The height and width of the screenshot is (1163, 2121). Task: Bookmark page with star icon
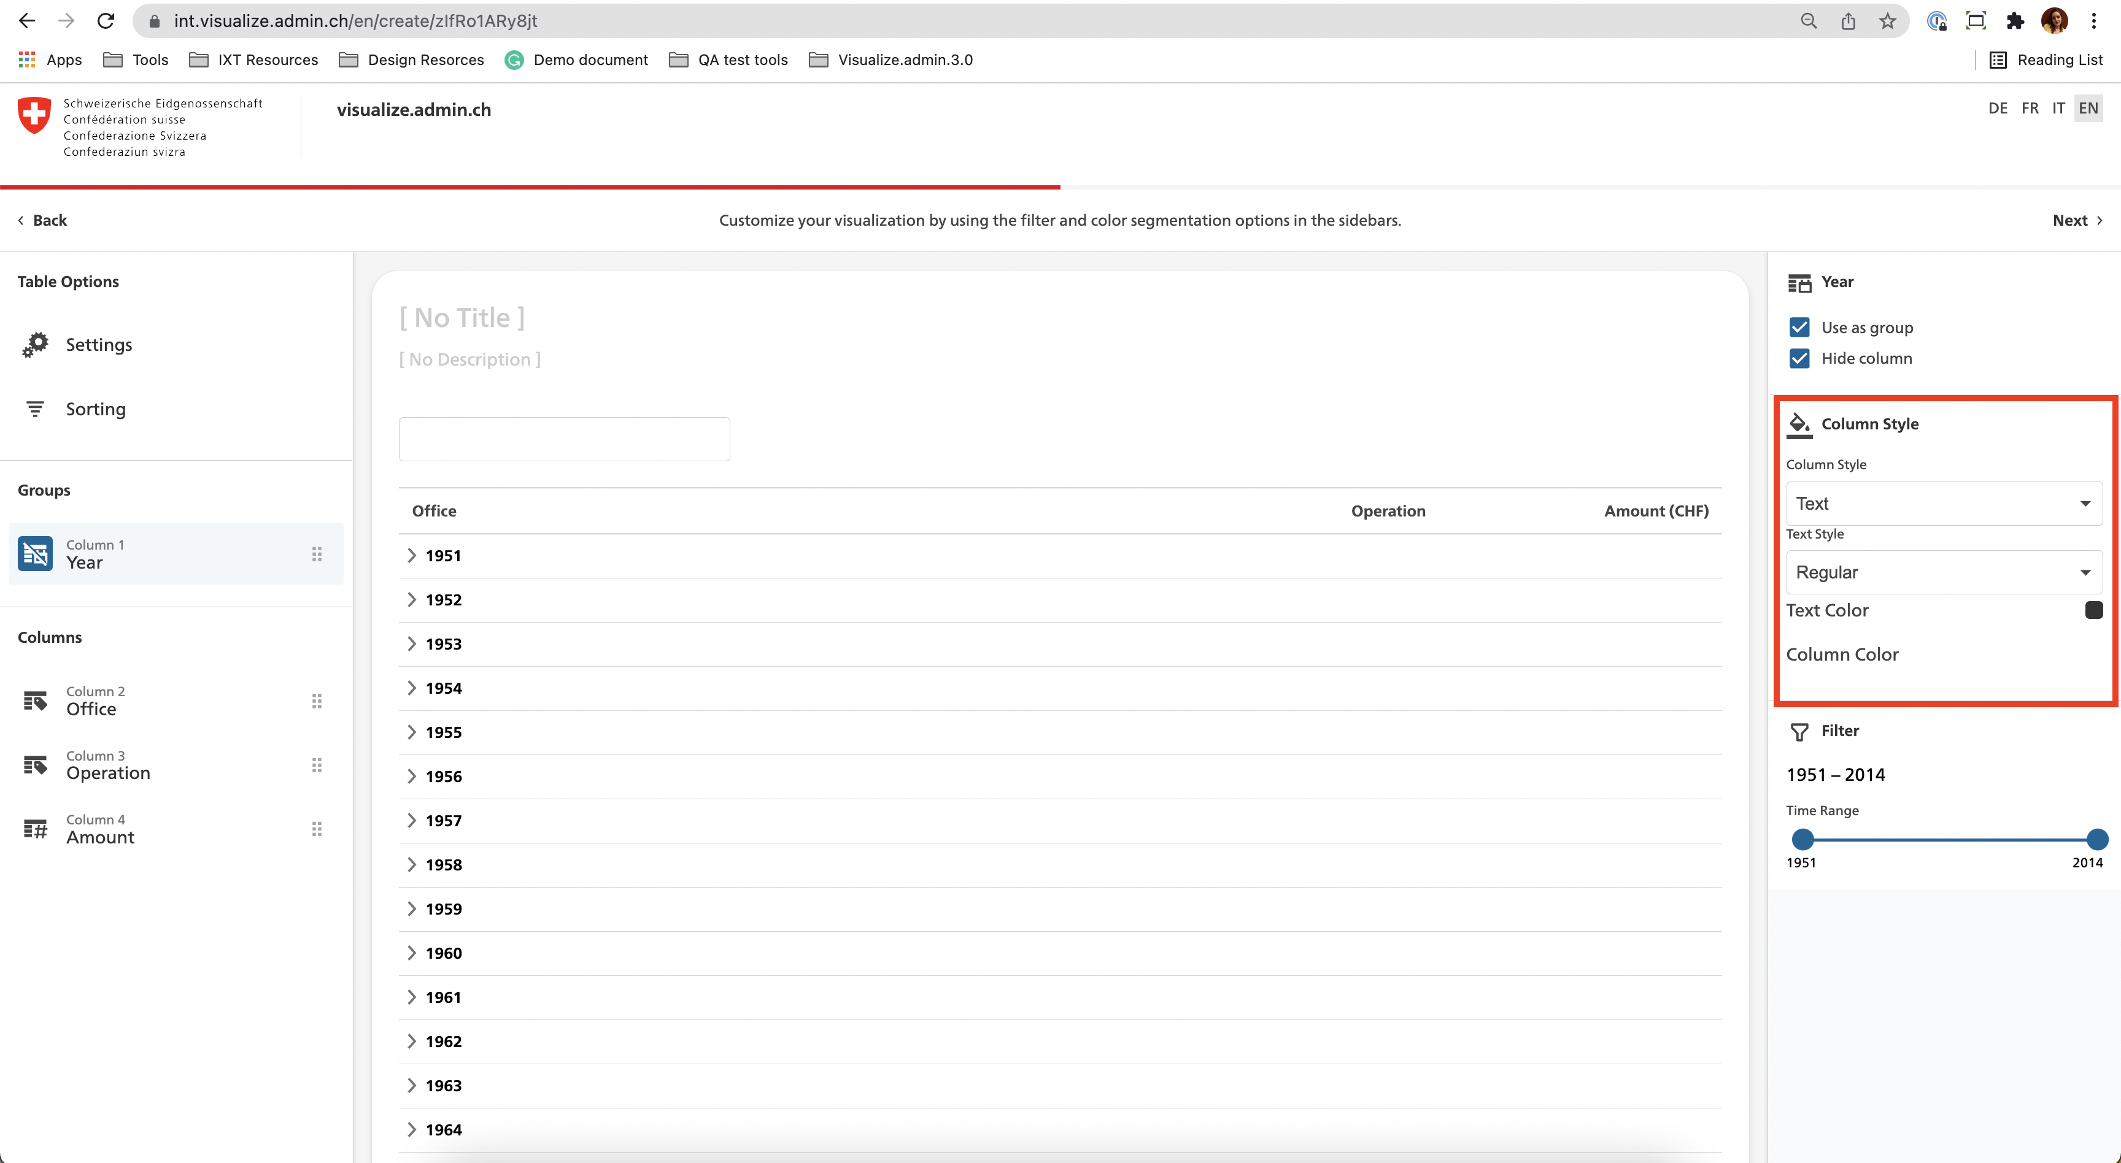1887,21
